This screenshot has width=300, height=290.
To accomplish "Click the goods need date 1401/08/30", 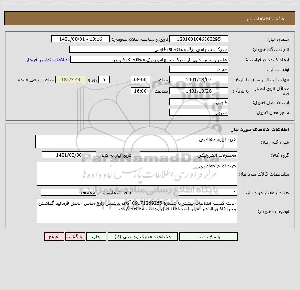I will (x=69, y=155).
